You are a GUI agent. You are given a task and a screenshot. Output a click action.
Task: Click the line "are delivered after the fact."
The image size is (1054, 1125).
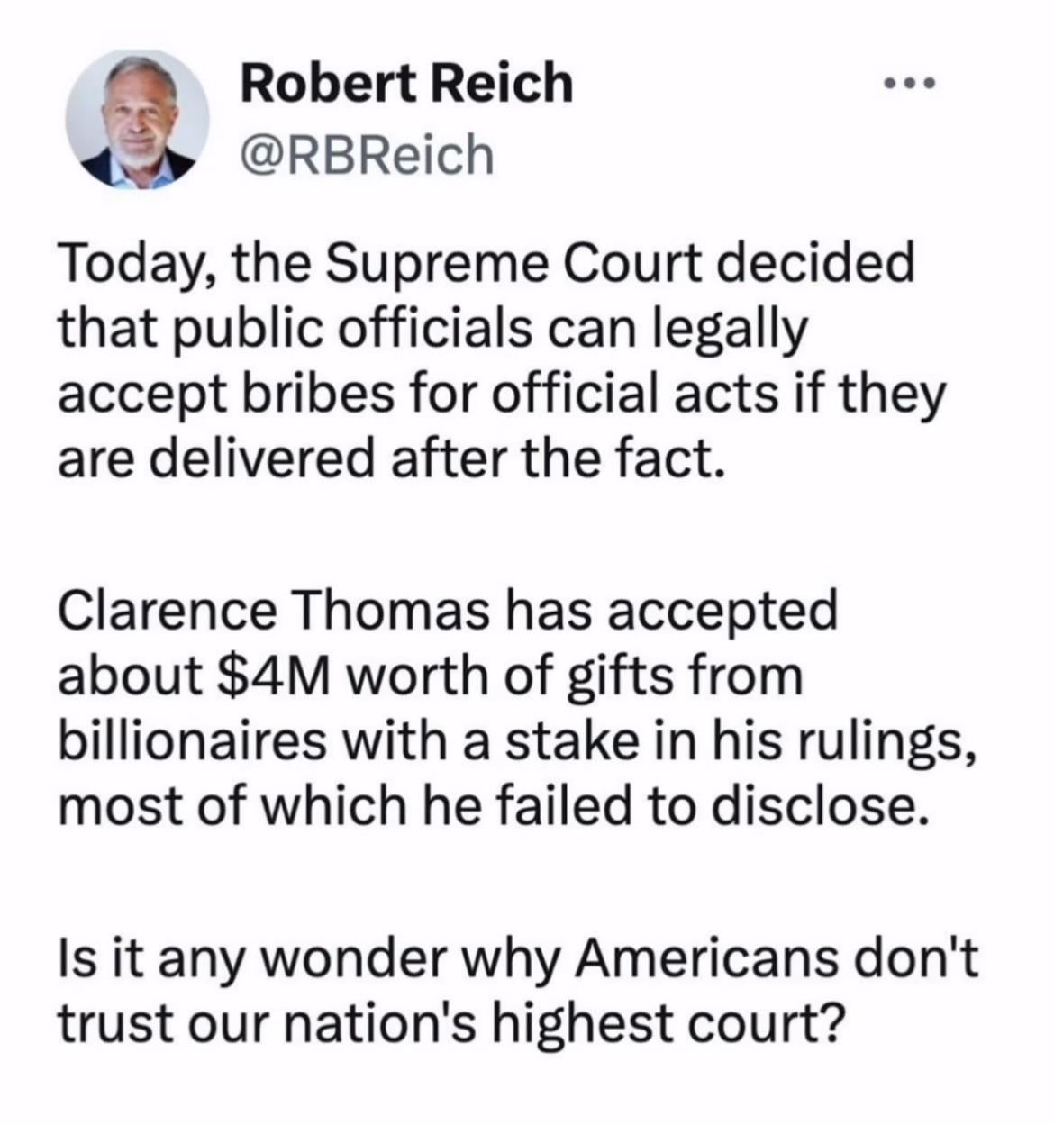392,459
